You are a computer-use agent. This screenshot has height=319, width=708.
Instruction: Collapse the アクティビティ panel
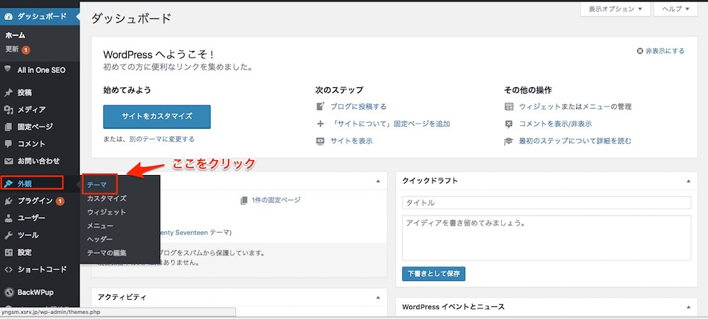(x=377, y=297)
